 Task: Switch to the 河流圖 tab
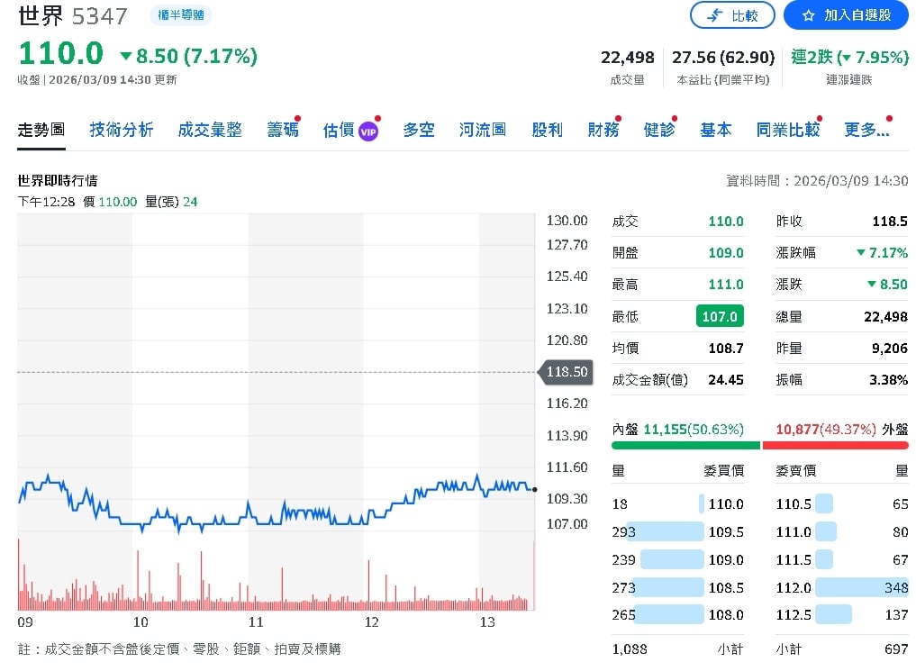point(481,130)
